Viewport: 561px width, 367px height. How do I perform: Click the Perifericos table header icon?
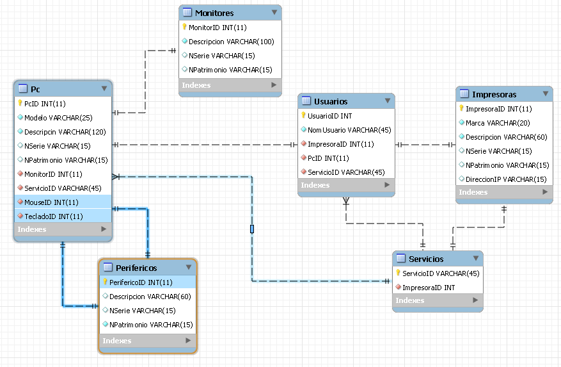click(107, 267)
